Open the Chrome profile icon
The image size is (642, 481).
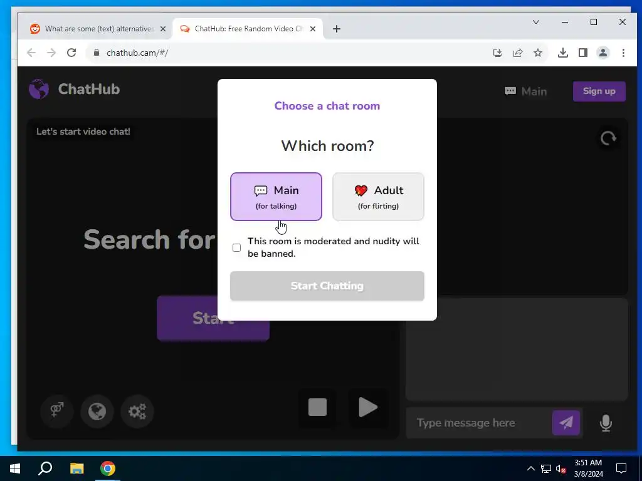[x=603, y=53]
